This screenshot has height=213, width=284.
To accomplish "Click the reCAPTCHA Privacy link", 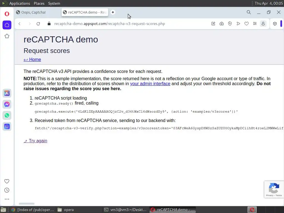I will [270, 195].
